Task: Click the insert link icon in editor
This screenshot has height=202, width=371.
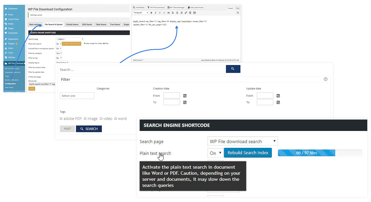Action: (186, 13)
